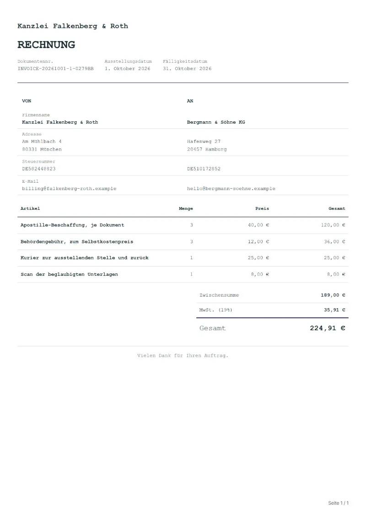Screen dimensions: 366x518
Task: Select the price 12,00 € for Behördengebühr
Action: [258, 242]
